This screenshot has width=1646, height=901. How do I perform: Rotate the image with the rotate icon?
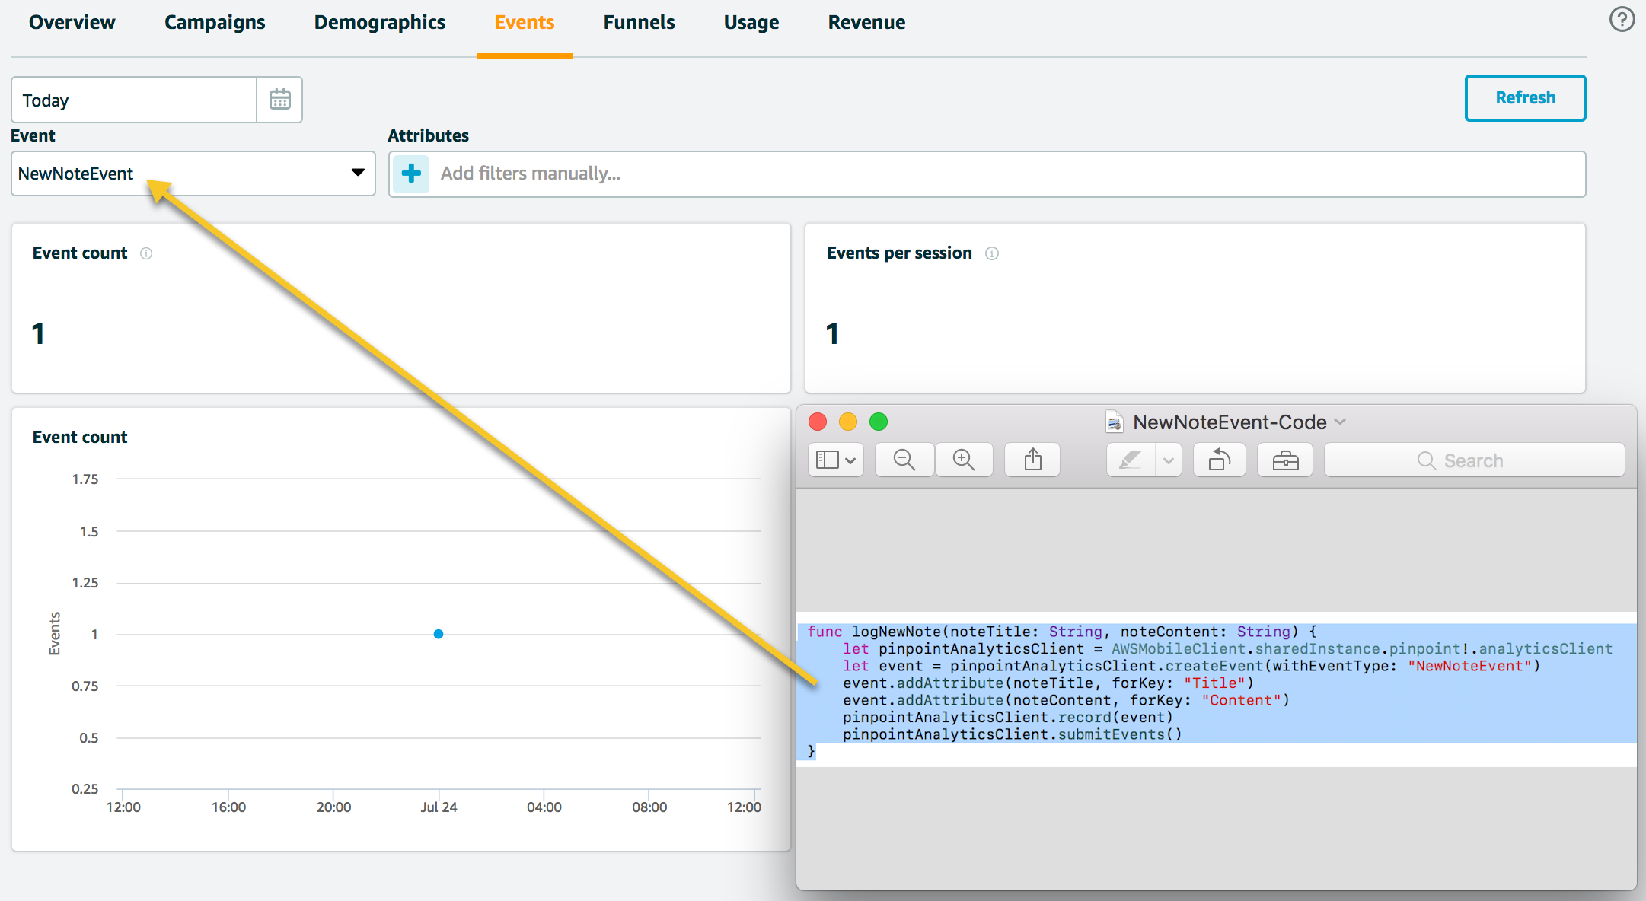[1219, 460]
